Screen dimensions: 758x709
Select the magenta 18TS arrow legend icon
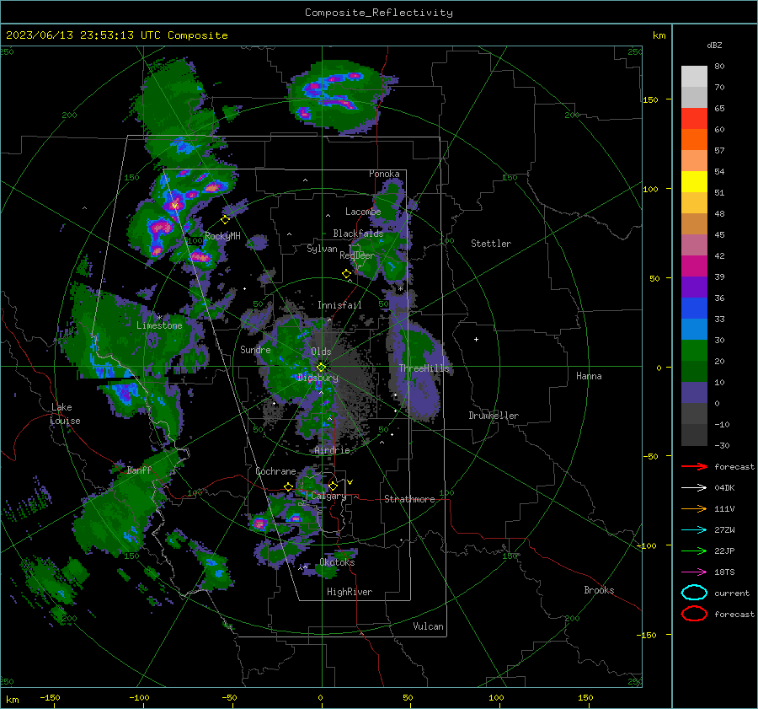point(694,572)
